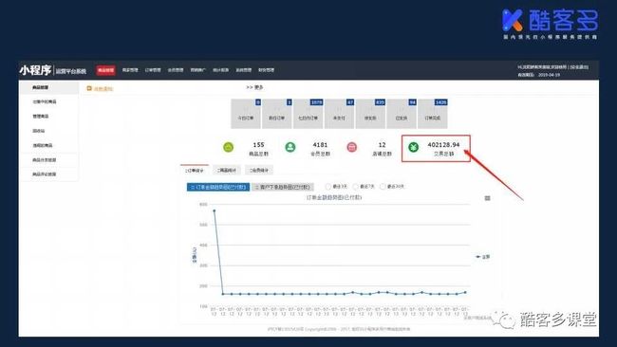Click the green shopping bag icon beside 155
Viewport: 617px width, 347px height.
(x=228, y=147)
